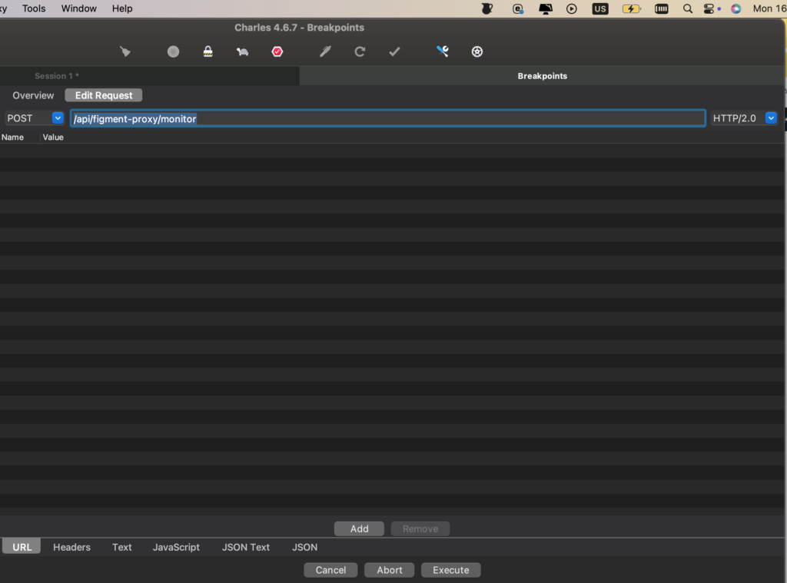Open the POST method dropdown
The height and width of the screenshot is (583, 787).
58,118
